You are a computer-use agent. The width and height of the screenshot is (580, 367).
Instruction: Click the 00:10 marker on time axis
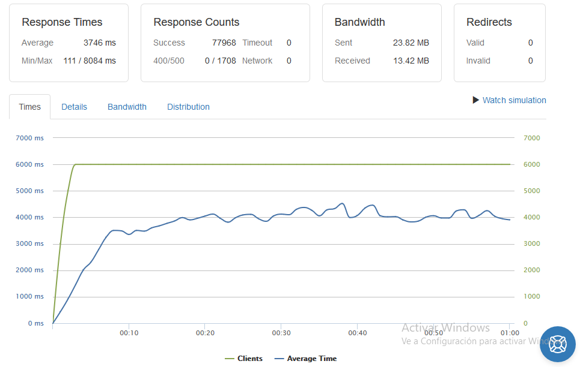tap(129, 333)
